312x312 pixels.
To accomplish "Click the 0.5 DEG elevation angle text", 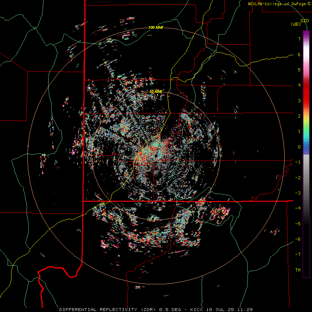I will (x=170, y=310).
